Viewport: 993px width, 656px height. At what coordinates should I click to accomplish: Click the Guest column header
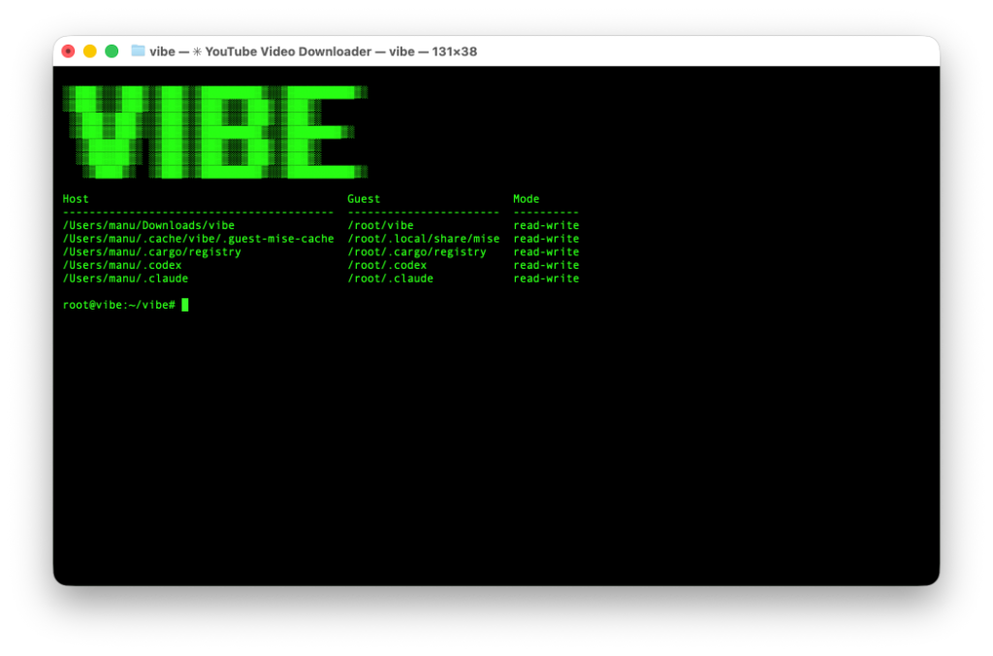click(x=364, y=199)
